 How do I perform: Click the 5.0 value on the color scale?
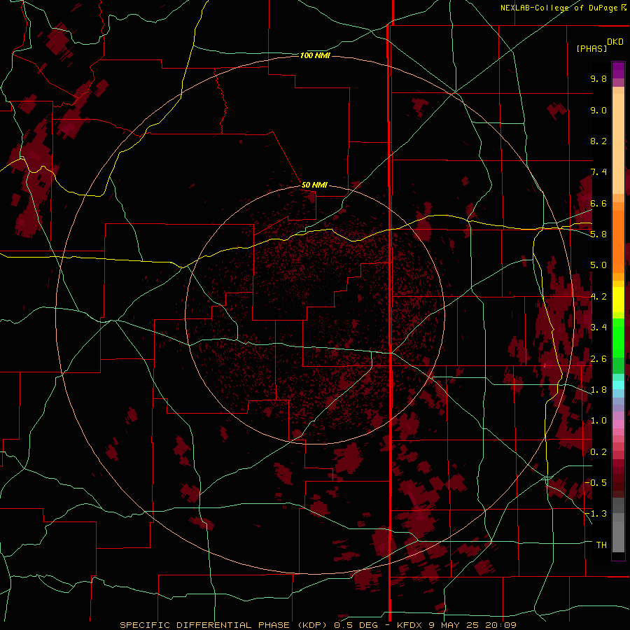598,265
